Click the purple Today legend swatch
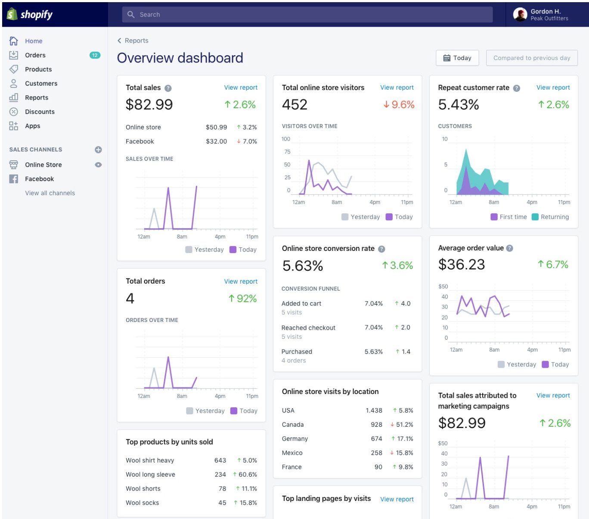The height and width of the screenshot is (519, 589). (233, 250)
